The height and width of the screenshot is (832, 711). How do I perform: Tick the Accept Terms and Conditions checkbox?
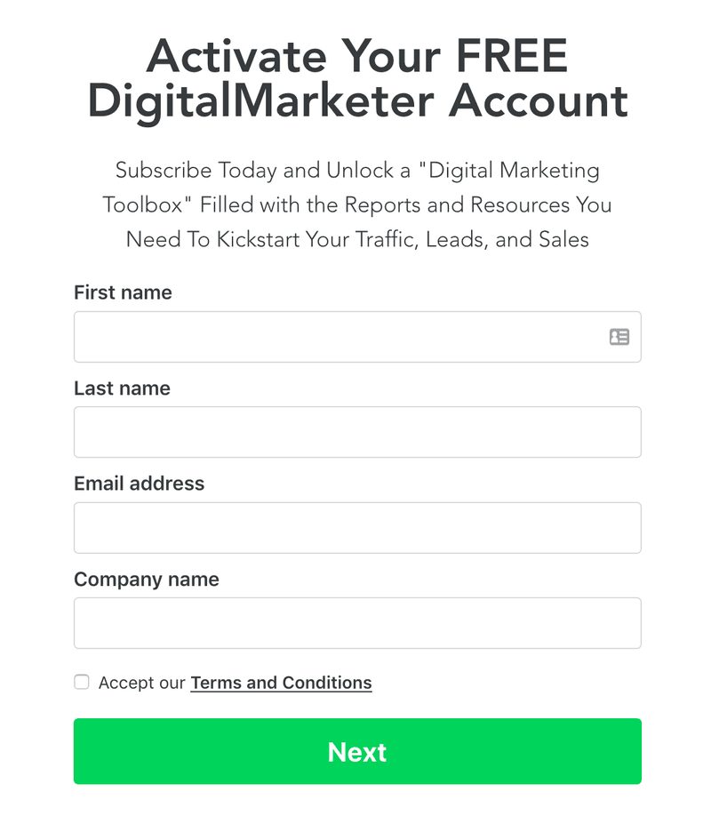82,682
